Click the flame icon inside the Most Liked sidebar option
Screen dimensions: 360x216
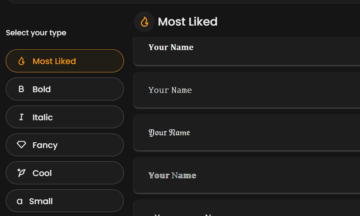point(21,61)
